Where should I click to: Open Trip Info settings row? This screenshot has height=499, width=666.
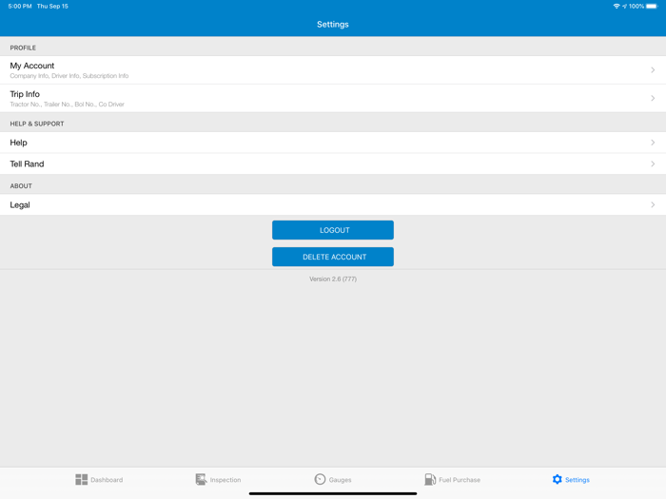tap(333, 99)
